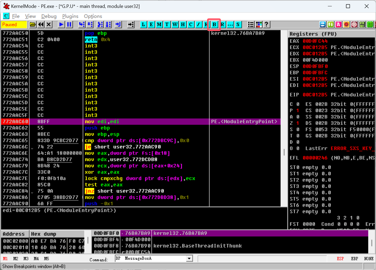Click red target plugin icon
This screenshot has height=270, width=376.
tap(354, 24)
